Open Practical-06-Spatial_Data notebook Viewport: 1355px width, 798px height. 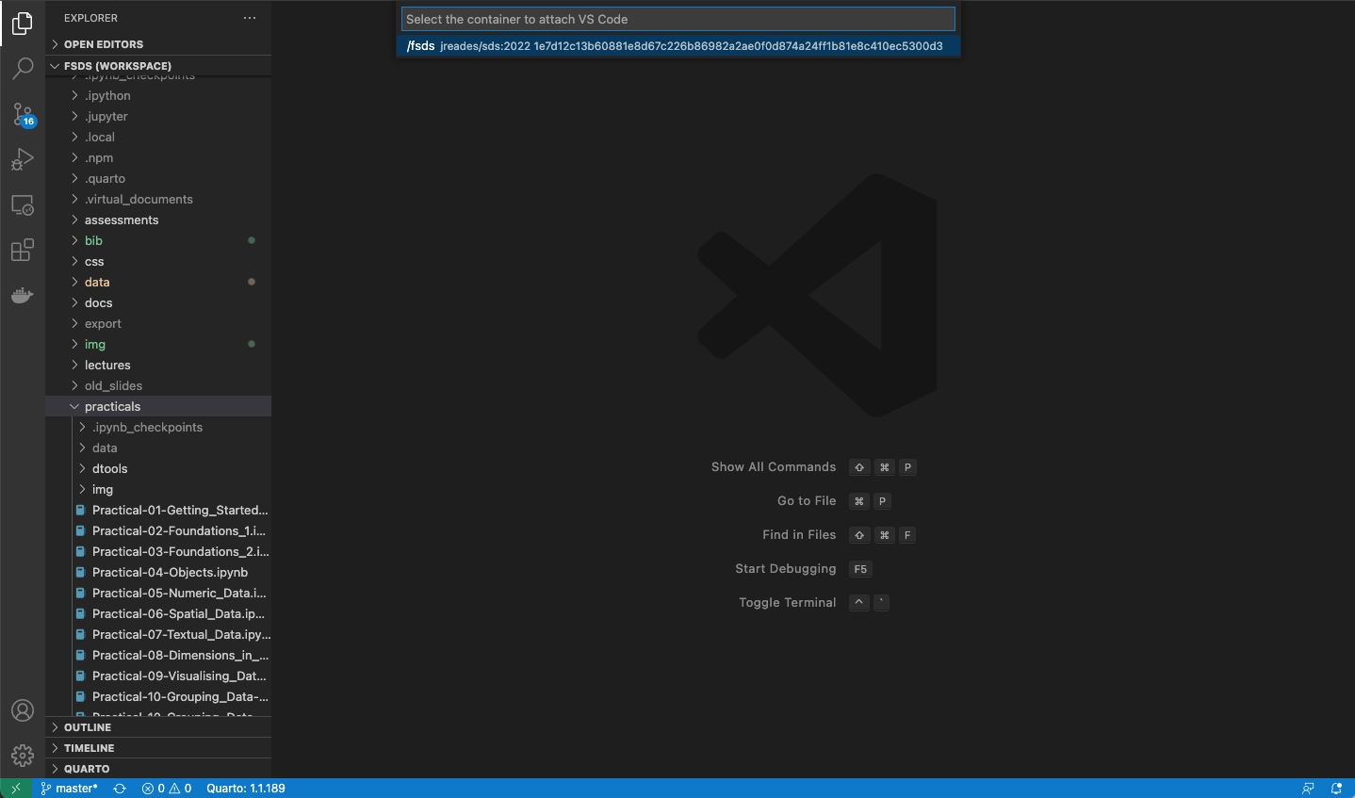click(158, 614)
